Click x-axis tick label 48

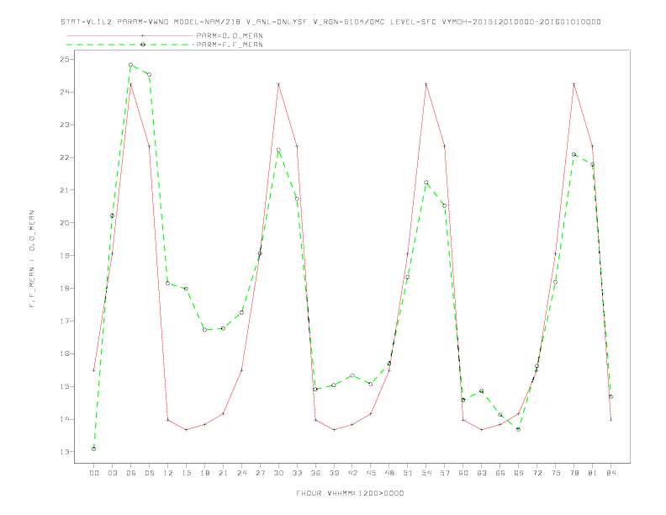[389, 473]
